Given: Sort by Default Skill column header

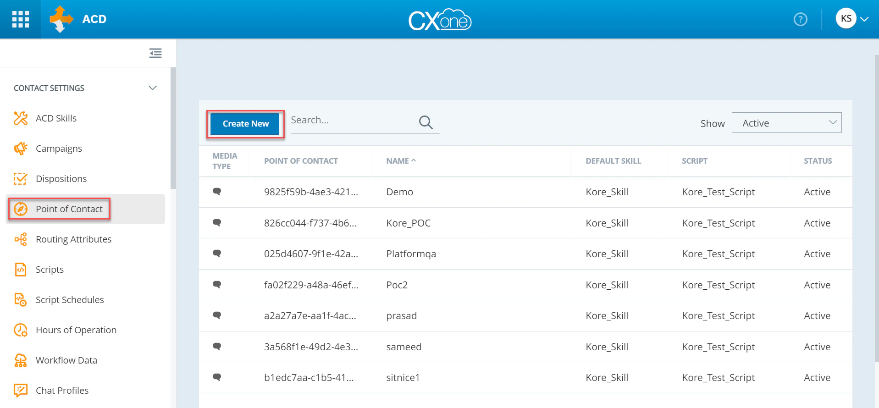Looking at the screenshot, I should click(x=613, y=161).
